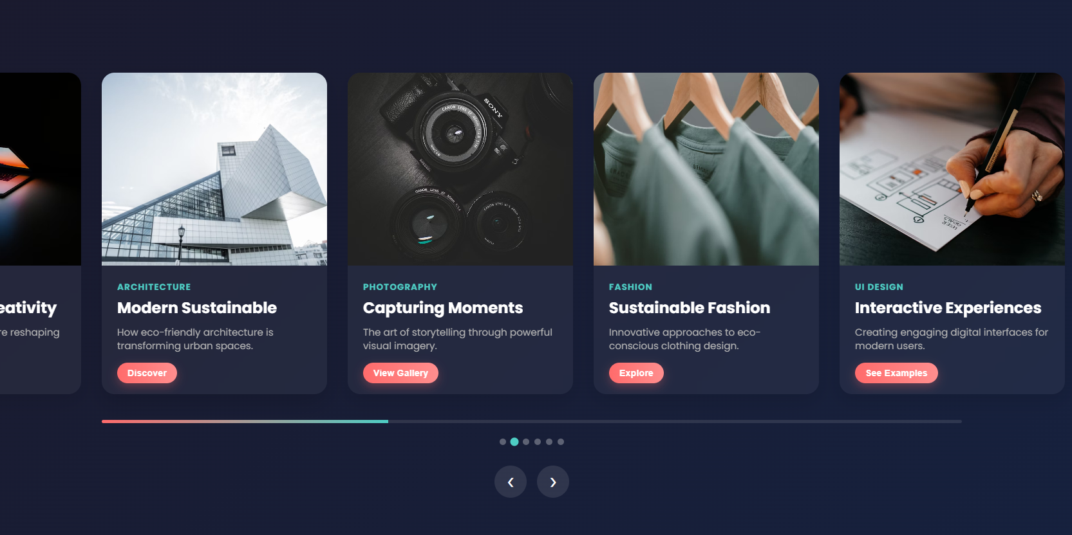Jump to the fourth pagination dot
1072x535 pixels.
(538, 442)
